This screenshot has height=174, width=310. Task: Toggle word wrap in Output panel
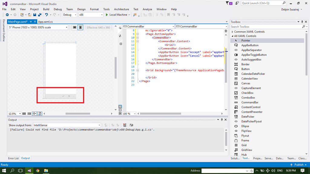tap(131, 125)
